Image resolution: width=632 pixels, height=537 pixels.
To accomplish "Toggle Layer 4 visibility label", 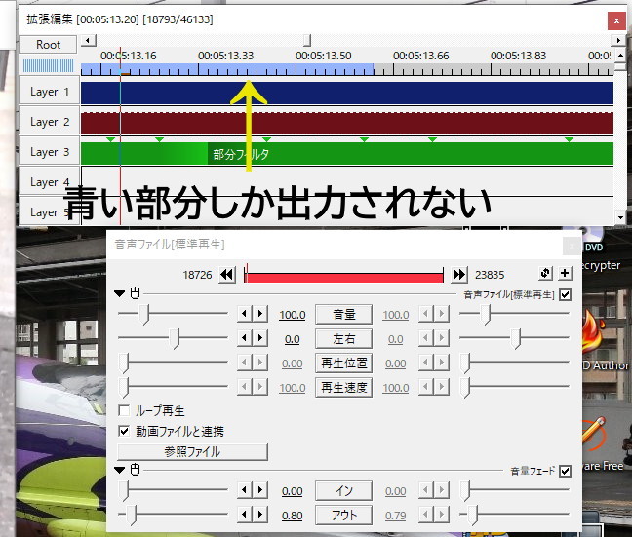I will point(49,181).
